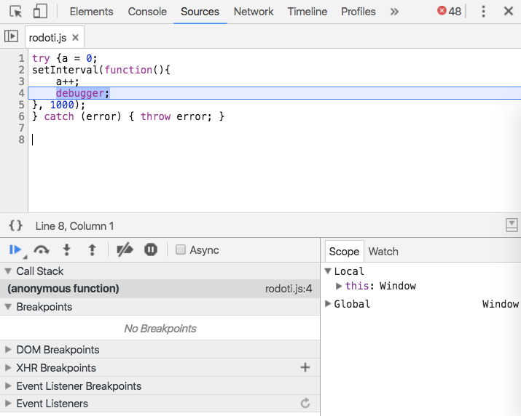Deactivate all breakpoints
The height and width of the screenshot is (416, 521).
[125, 249]
